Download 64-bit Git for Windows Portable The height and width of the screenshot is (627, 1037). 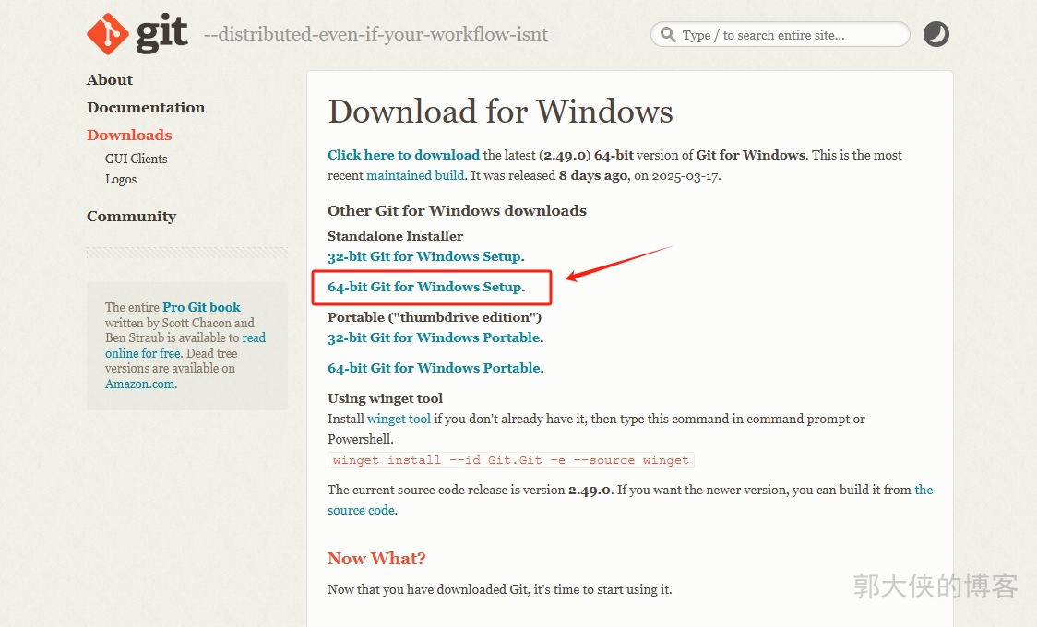pyautogui.click(x=435, y=368)
